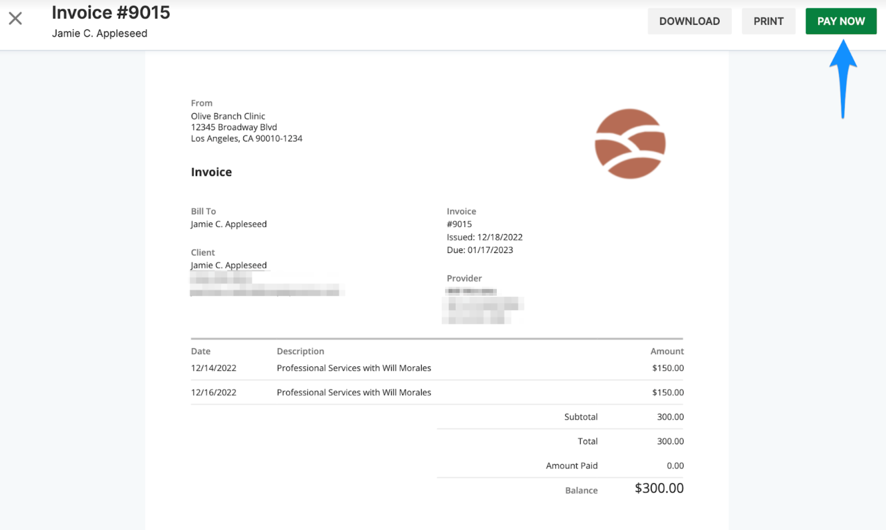
Task: Click the Amount Paid 0.00 value
Action: point(675,466)
